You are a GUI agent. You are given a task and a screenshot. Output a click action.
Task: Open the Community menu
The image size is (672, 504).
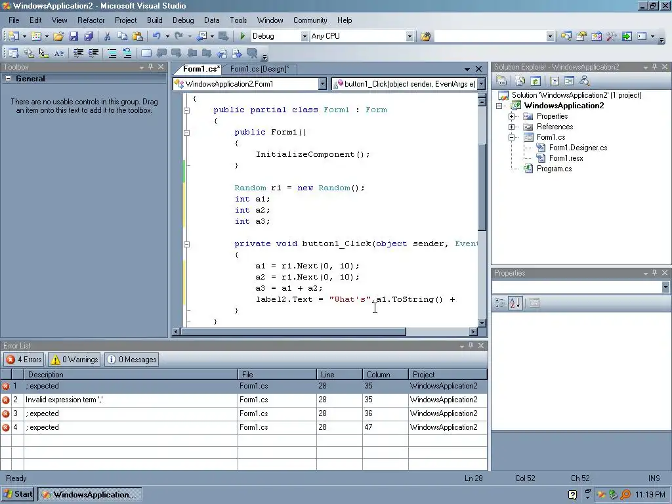(310, 20)
